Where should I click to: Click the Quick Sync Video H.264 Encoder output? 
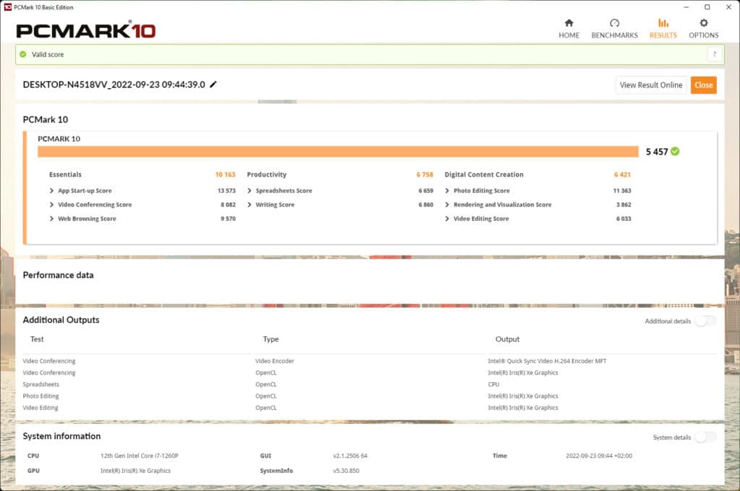pos(547,361)
